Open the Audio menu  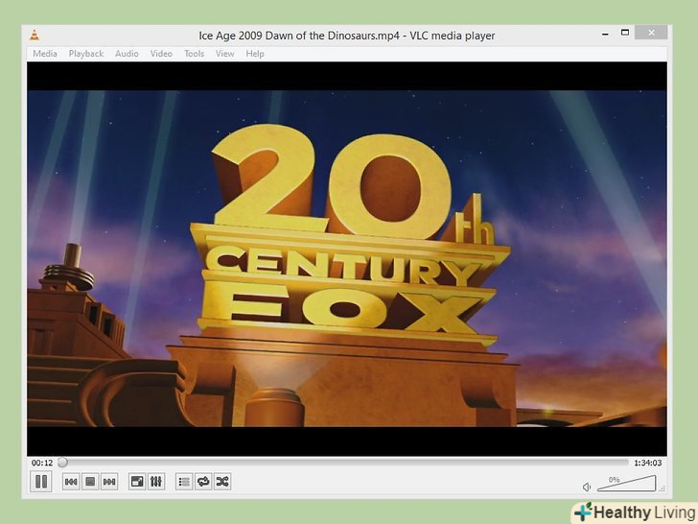tap(127, 54)
